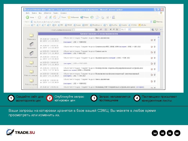Delete the Соевое масло tender row

[155, 52]
